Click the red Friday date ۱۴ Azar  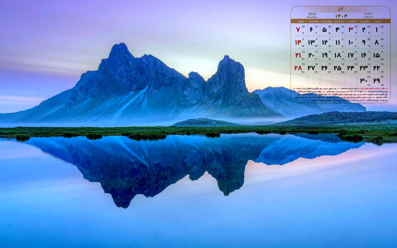[298, 42]
